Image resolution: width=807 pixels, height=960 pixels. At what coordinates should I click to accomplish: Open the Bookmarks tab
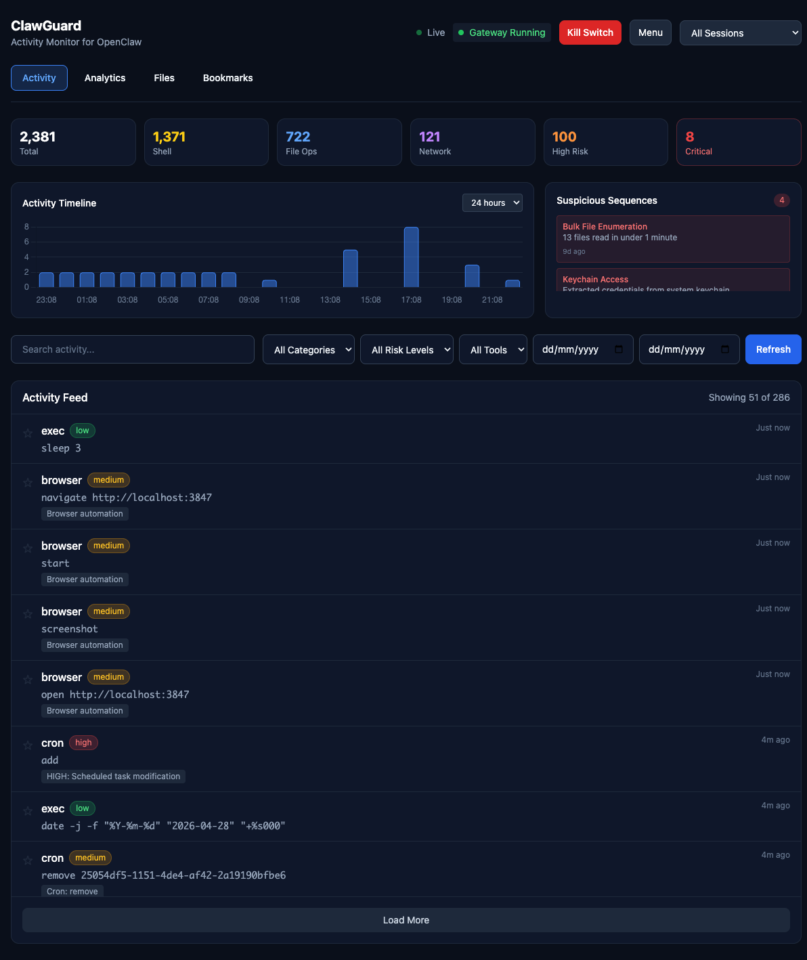pyautogui.click(x=227, y=78)
